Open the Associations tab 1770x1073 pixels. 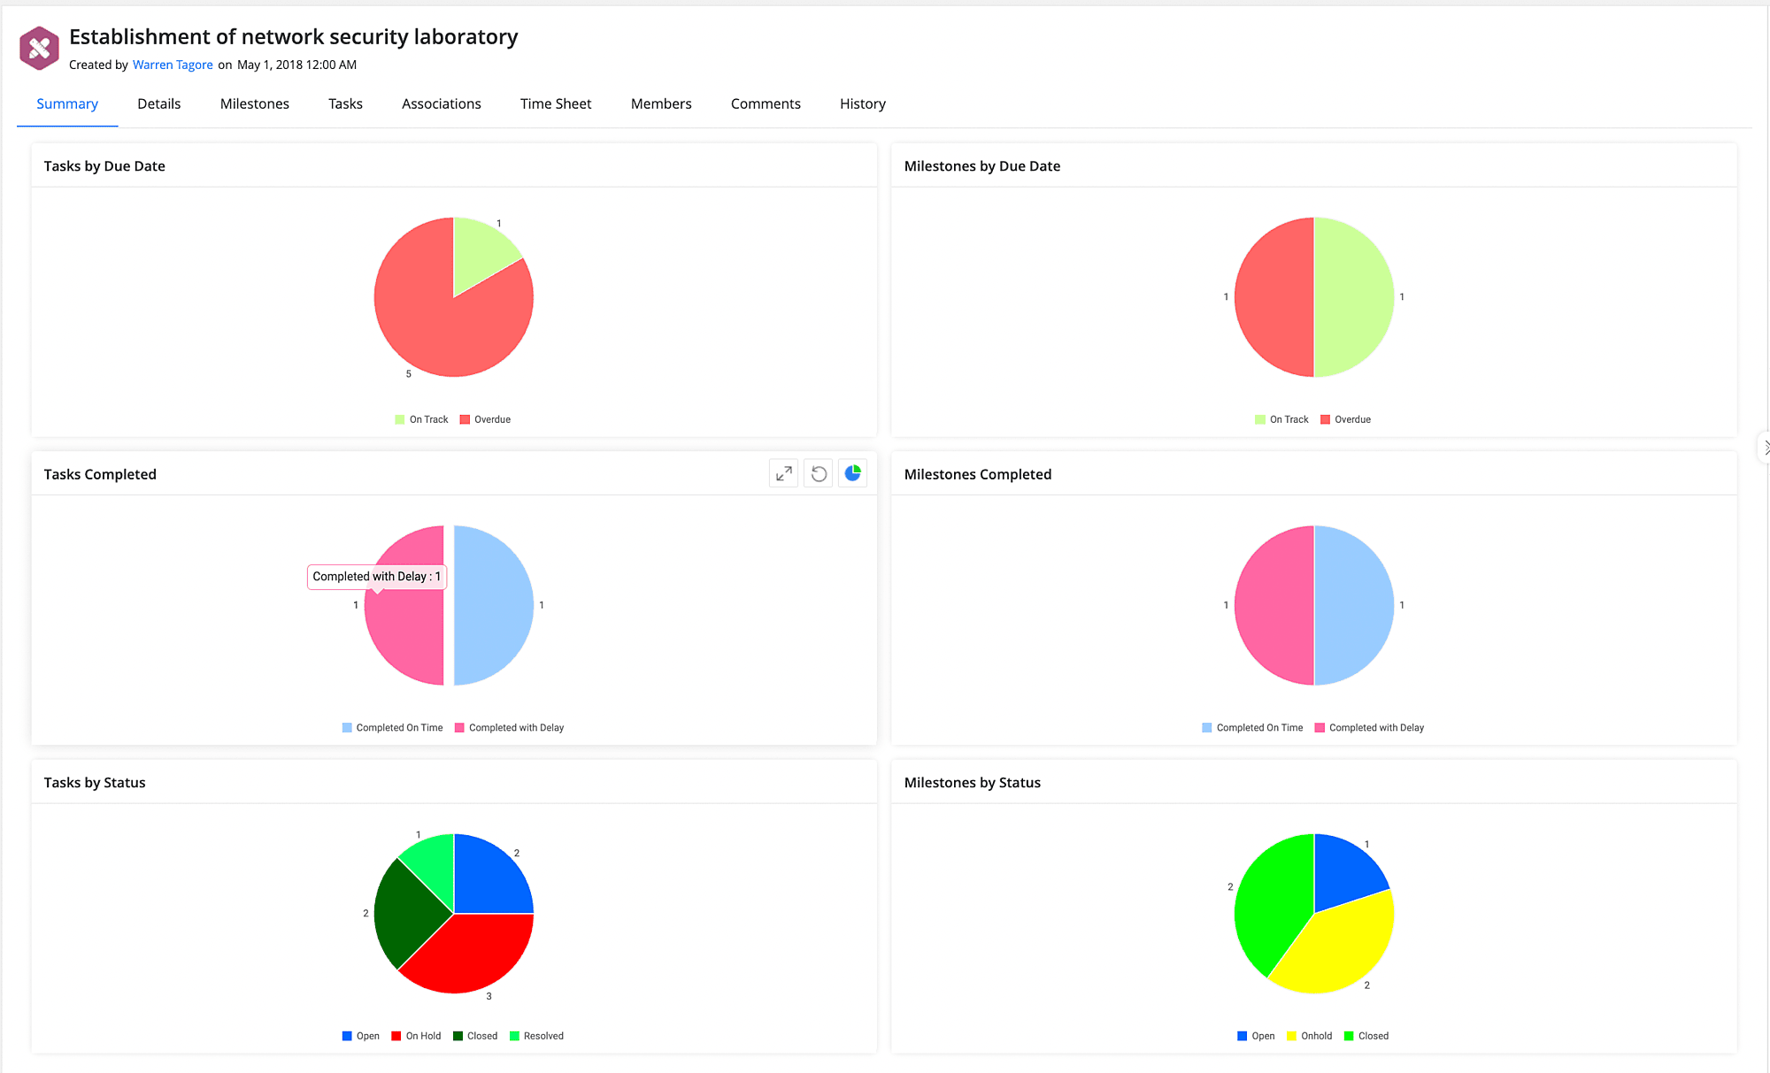click(x=441, y=103)
